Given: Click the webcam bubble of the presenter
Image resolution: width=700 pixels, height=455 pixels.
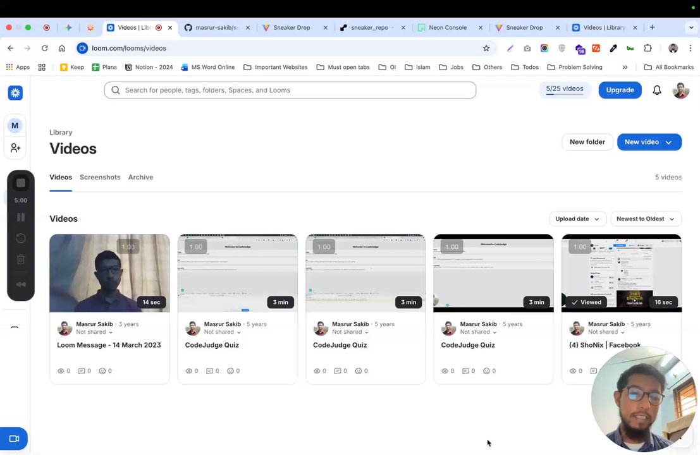Looking at the screenshot, I should click(643, 399).
